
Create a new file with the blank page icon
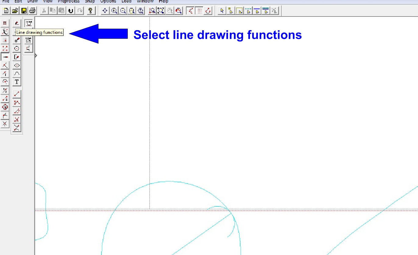pos(6,11)
